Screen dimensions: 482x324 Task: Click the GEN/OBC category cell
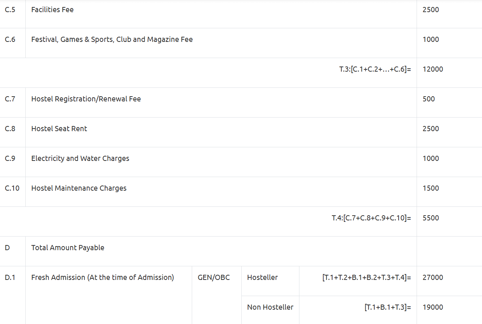[214, 278]
